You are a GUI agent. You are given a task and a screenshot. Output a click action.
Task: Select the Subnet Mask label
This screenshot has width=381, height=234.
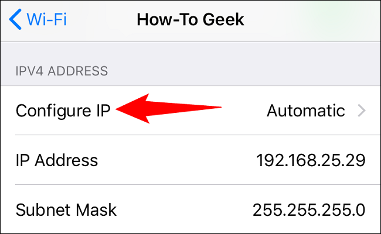pos(66,209)
